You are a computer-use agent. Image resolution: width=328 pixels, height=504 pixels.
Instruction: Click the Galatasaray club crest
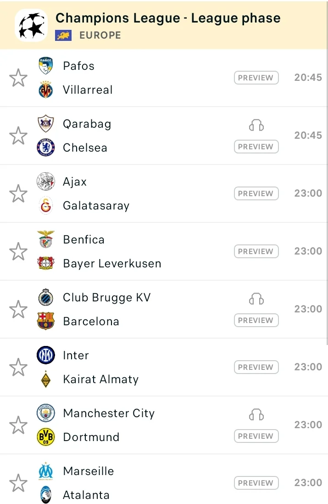[46, 205]
